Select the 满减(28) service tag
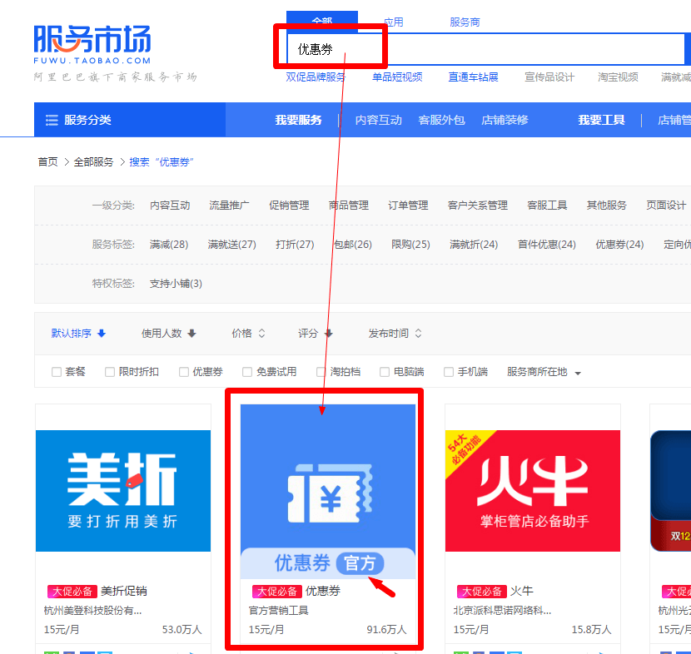This screenshot has width=691, height=654. [x=169, y=245]
